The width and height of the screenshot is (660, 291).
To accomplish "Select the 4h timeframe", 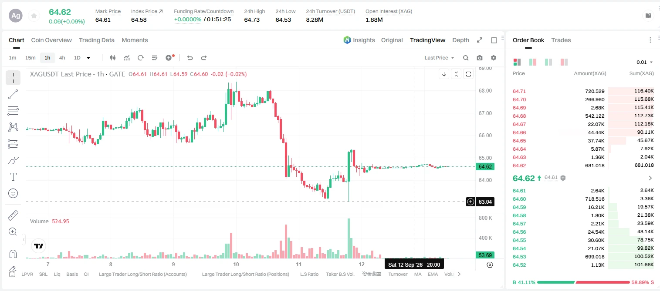I will pyautogui.click(x=62, y=58).
